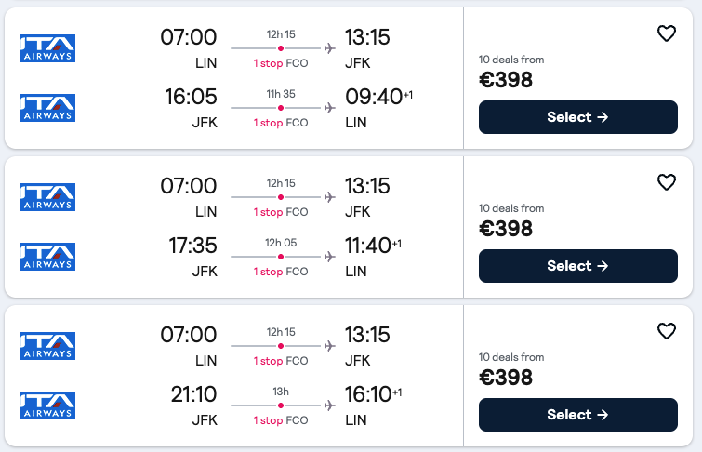
Task: Click the plane icon on the 11h 35 leg
Action: pyautogui.click(x=329, y=108)
